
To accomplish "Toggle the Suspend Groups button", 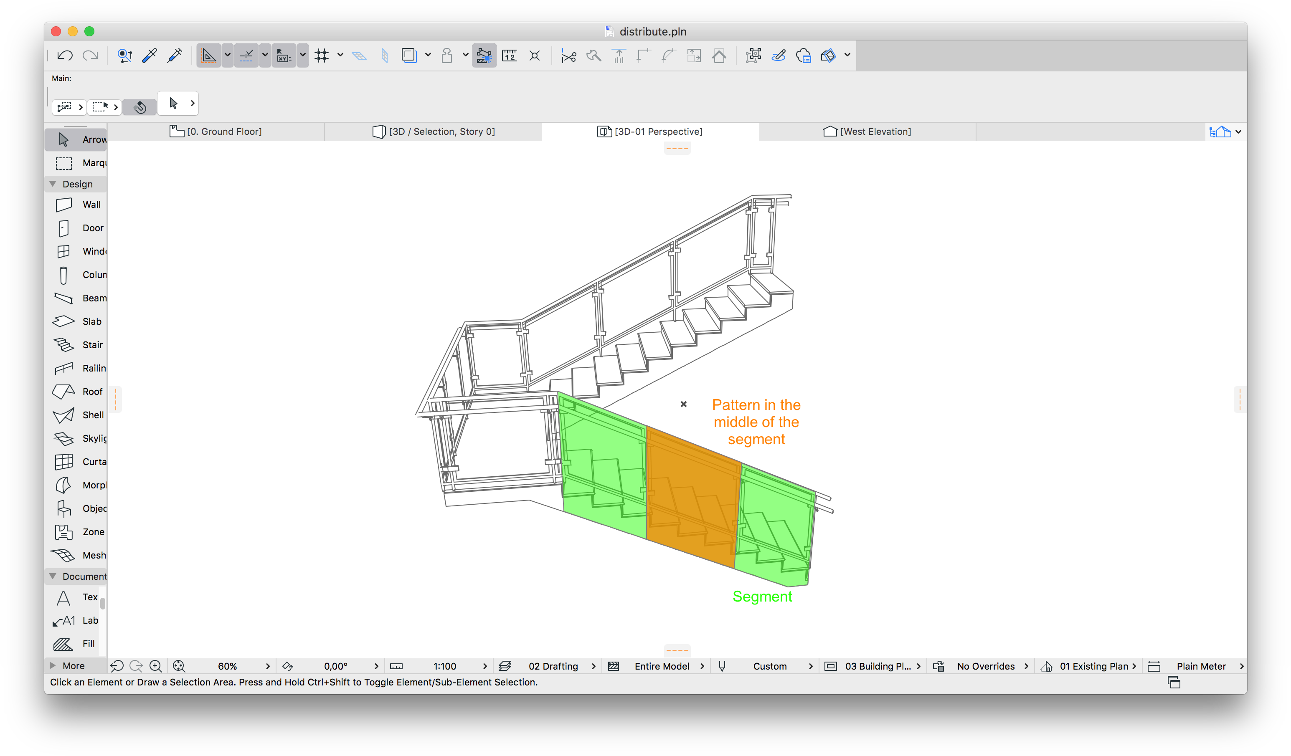I will point(484,56).
